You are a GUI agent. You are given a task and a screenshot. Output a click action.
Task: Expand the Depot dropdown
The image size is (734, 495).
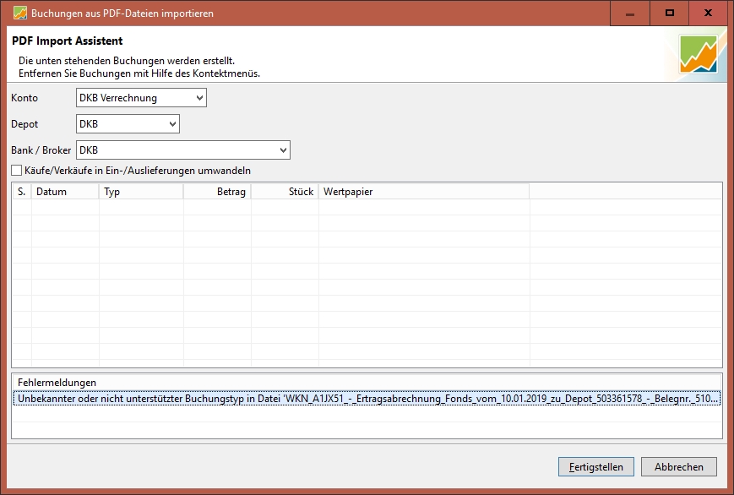[128, 124]
